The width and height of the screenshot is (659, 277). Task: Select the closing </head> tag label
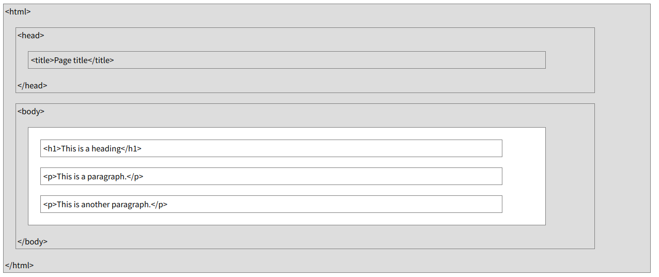click(x=32, y=85)
